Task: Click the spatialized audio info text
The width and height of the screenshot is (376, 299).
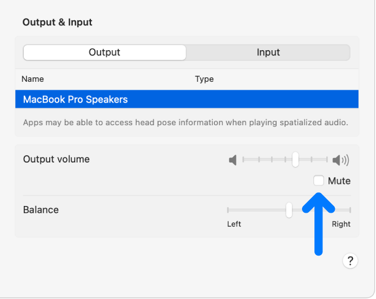Action: pyautogui.click(x=185, y=122)
